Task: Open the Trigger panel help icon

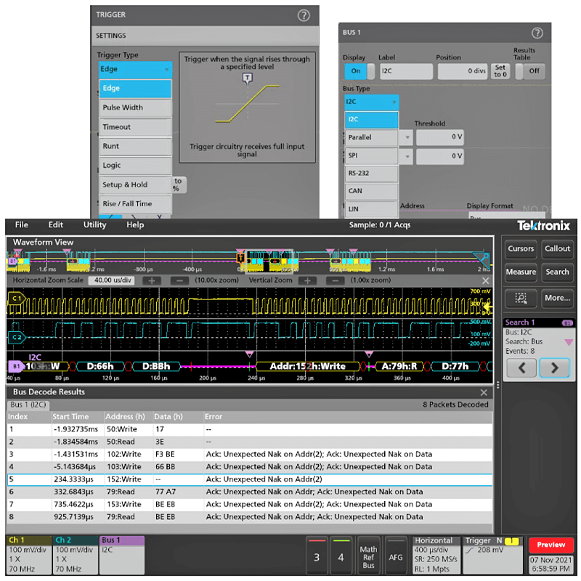Action: click(304, 15)
